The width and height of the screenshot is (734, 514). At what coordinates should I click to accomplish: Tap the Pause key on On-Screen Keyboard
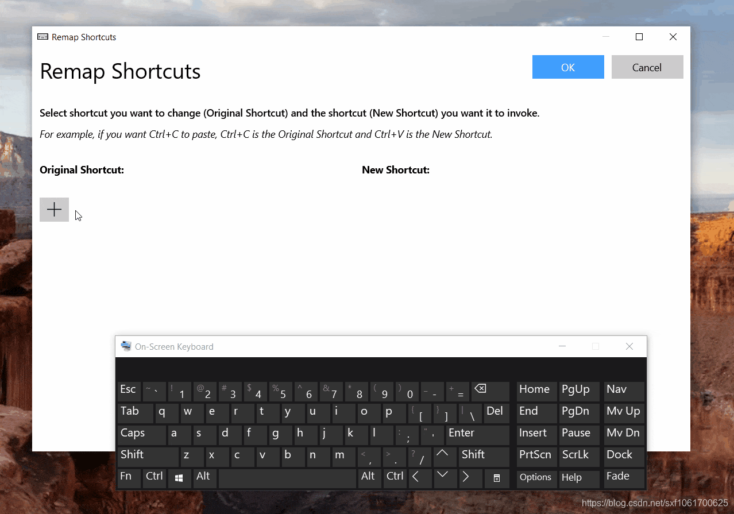(x=579, y=435)
